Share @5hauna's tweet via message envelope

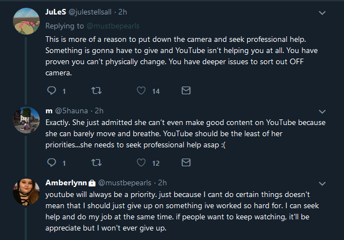(186, 162)
